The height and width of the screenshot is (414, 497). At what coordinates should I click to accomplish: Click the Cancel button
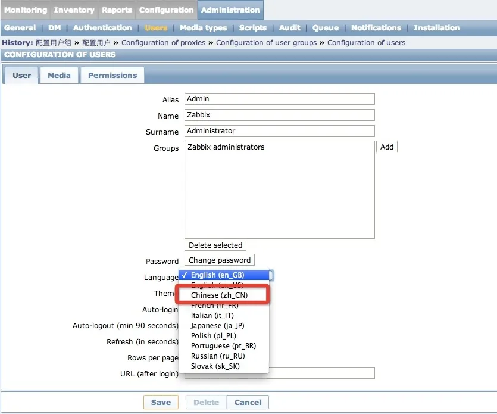(248, 402)
